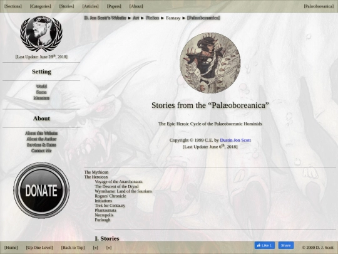
Task: Open About this Website link
Action: tap(41, 133)
